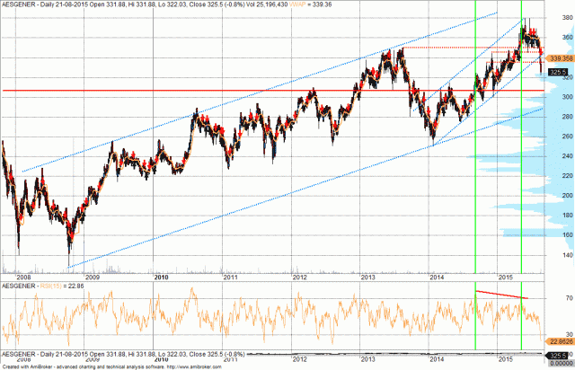Click the 0.00000 value tag at bottom right
The image size is (575, 370).
(x=562, y=363)
